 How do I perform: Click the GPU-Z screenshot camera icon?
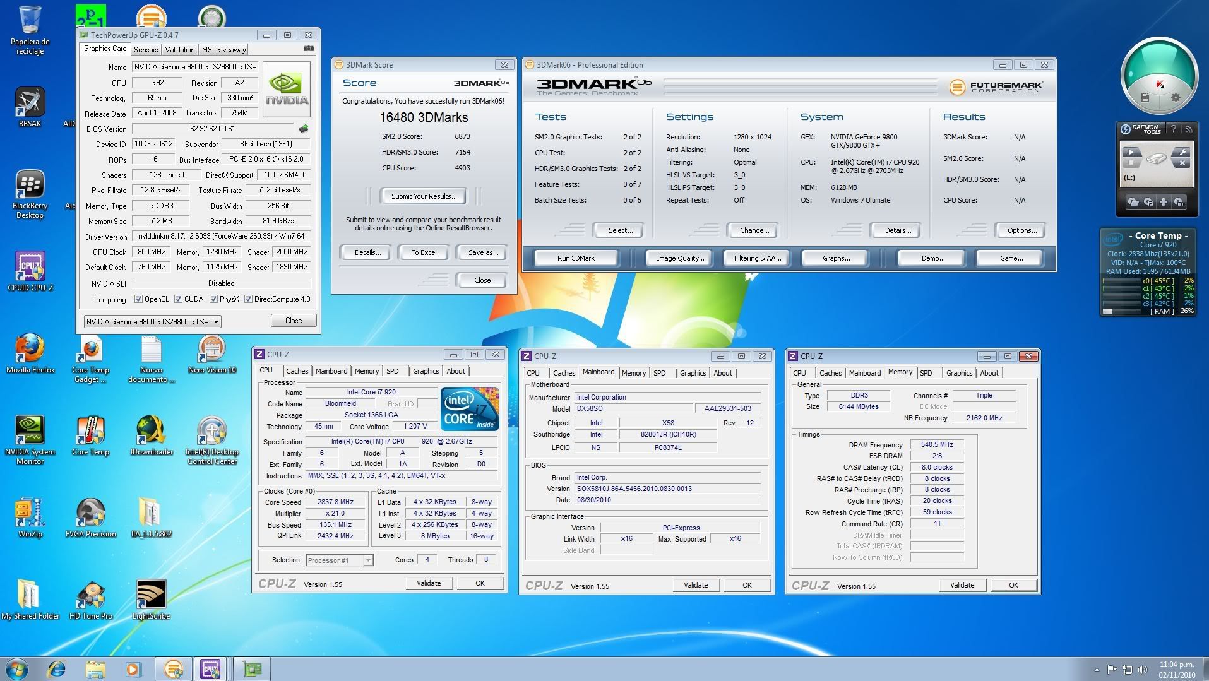pos(308,49)
